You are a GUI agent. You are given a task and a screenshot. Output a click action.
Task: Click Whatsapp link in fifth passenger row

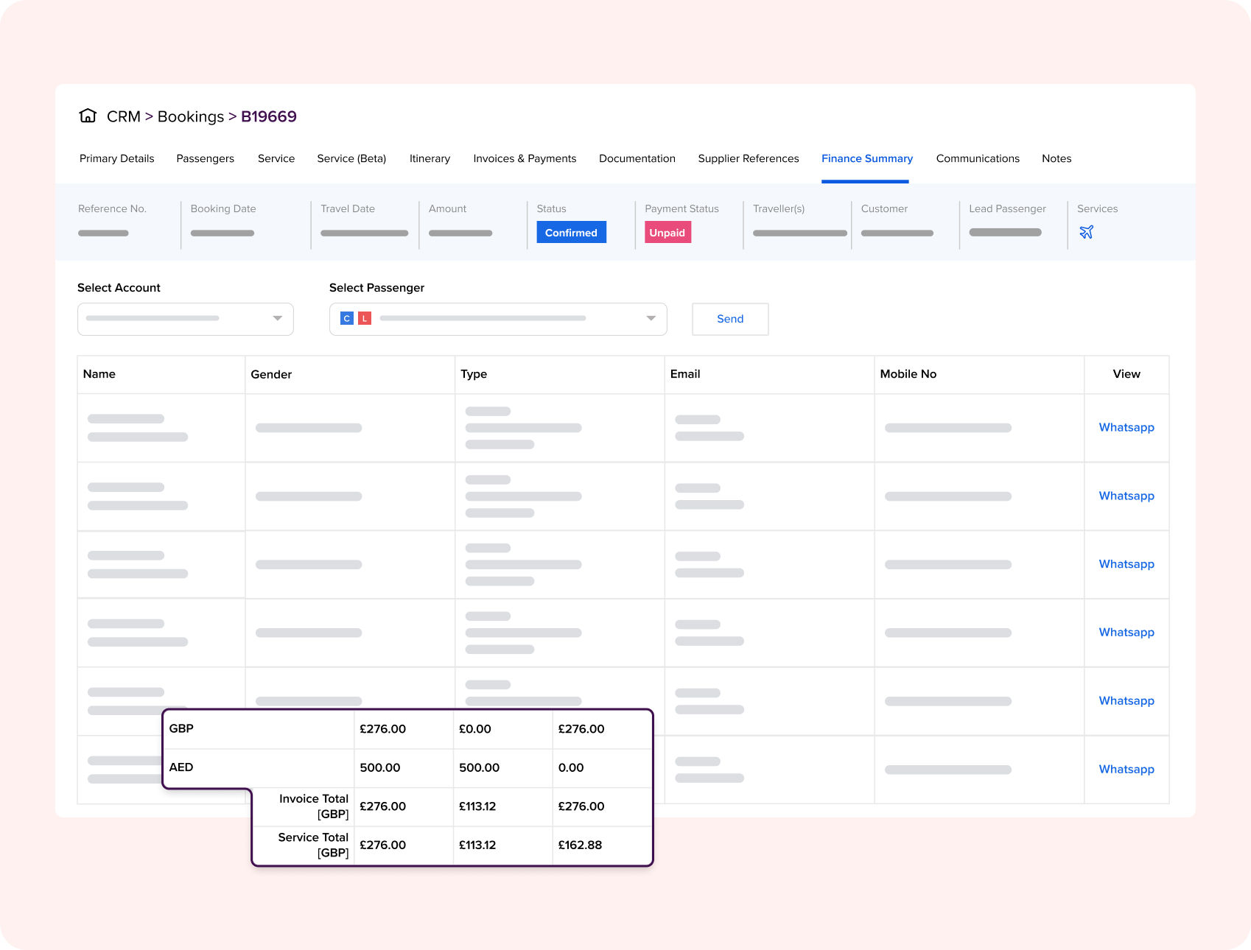(1126, 700)
